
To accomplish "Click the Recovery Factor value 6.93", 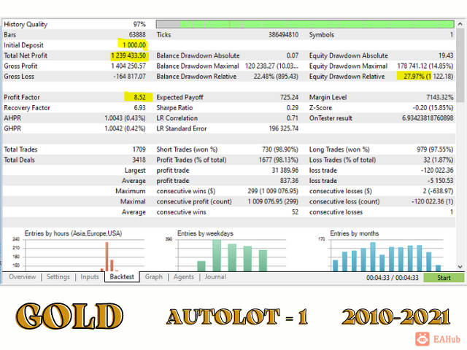I will coord(139,108).
